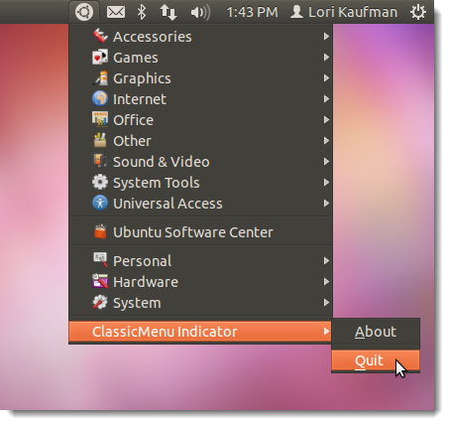Click the Internet label
Image resolution: width=449 pixels, height=425 pixels.
tap(140, 99)
